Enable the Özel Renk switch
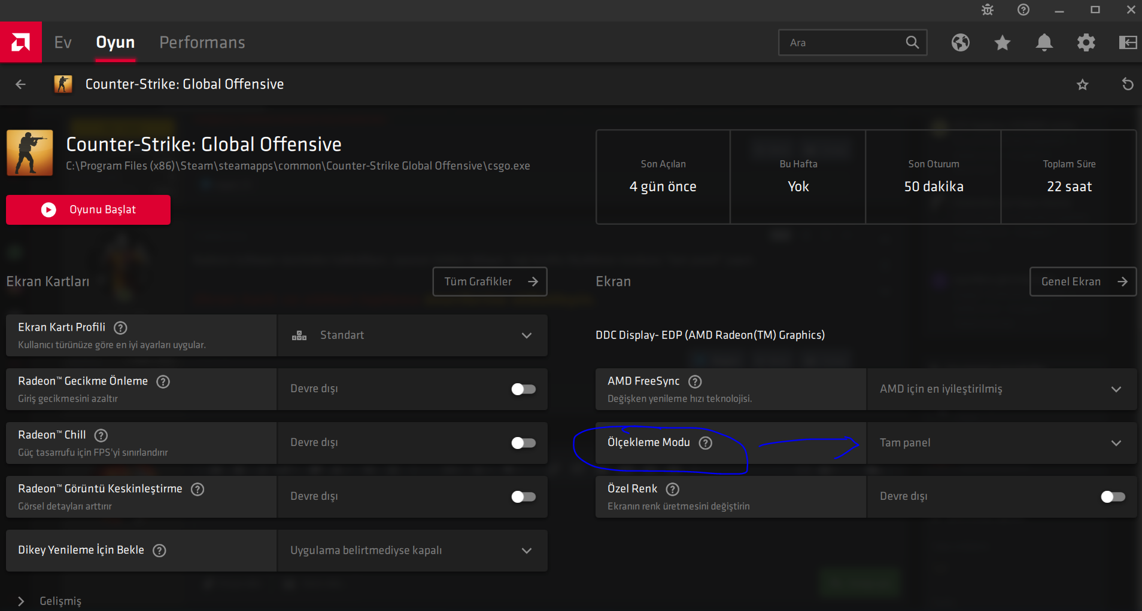Image resolution: width=1142 pixels, height=611 pixels. coord(1113,497)
